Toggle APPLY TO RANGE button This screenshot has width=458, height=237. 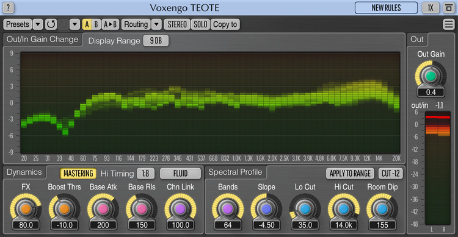click(350, 174)
